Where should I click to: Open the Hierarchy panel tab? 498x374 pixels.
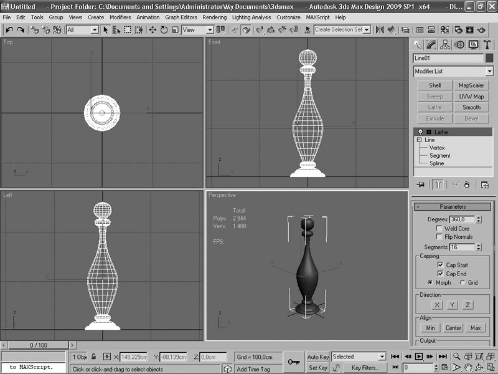(x=445, y=45)
